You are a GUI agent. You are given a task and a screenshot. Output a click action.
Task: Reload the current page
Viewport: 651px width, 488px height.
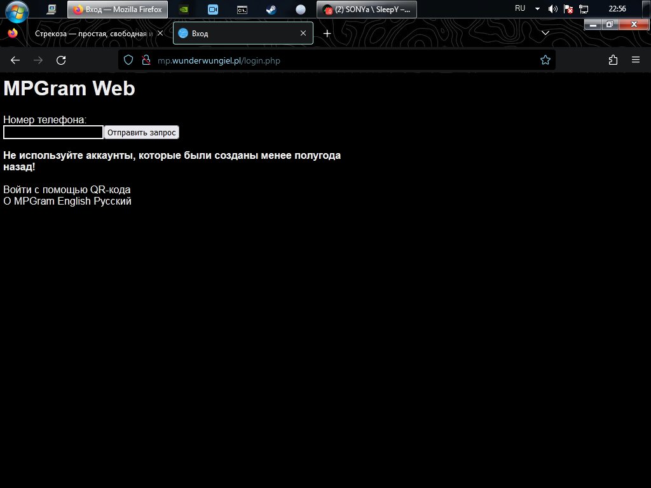point(61,60)
